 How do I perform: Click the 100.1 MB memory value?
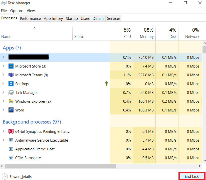coord(146,101)
